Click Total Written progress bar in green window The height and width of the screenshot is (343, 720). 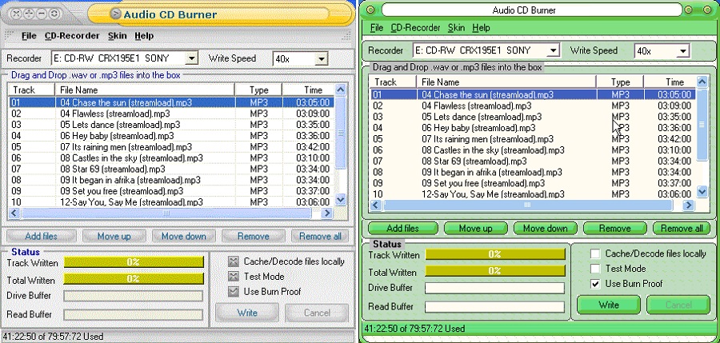[496, 273]
